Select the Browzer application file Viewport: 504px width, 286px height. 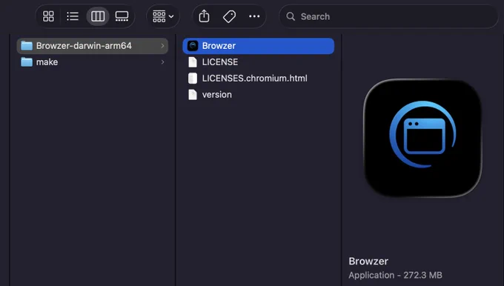click(x=259, y=46)
